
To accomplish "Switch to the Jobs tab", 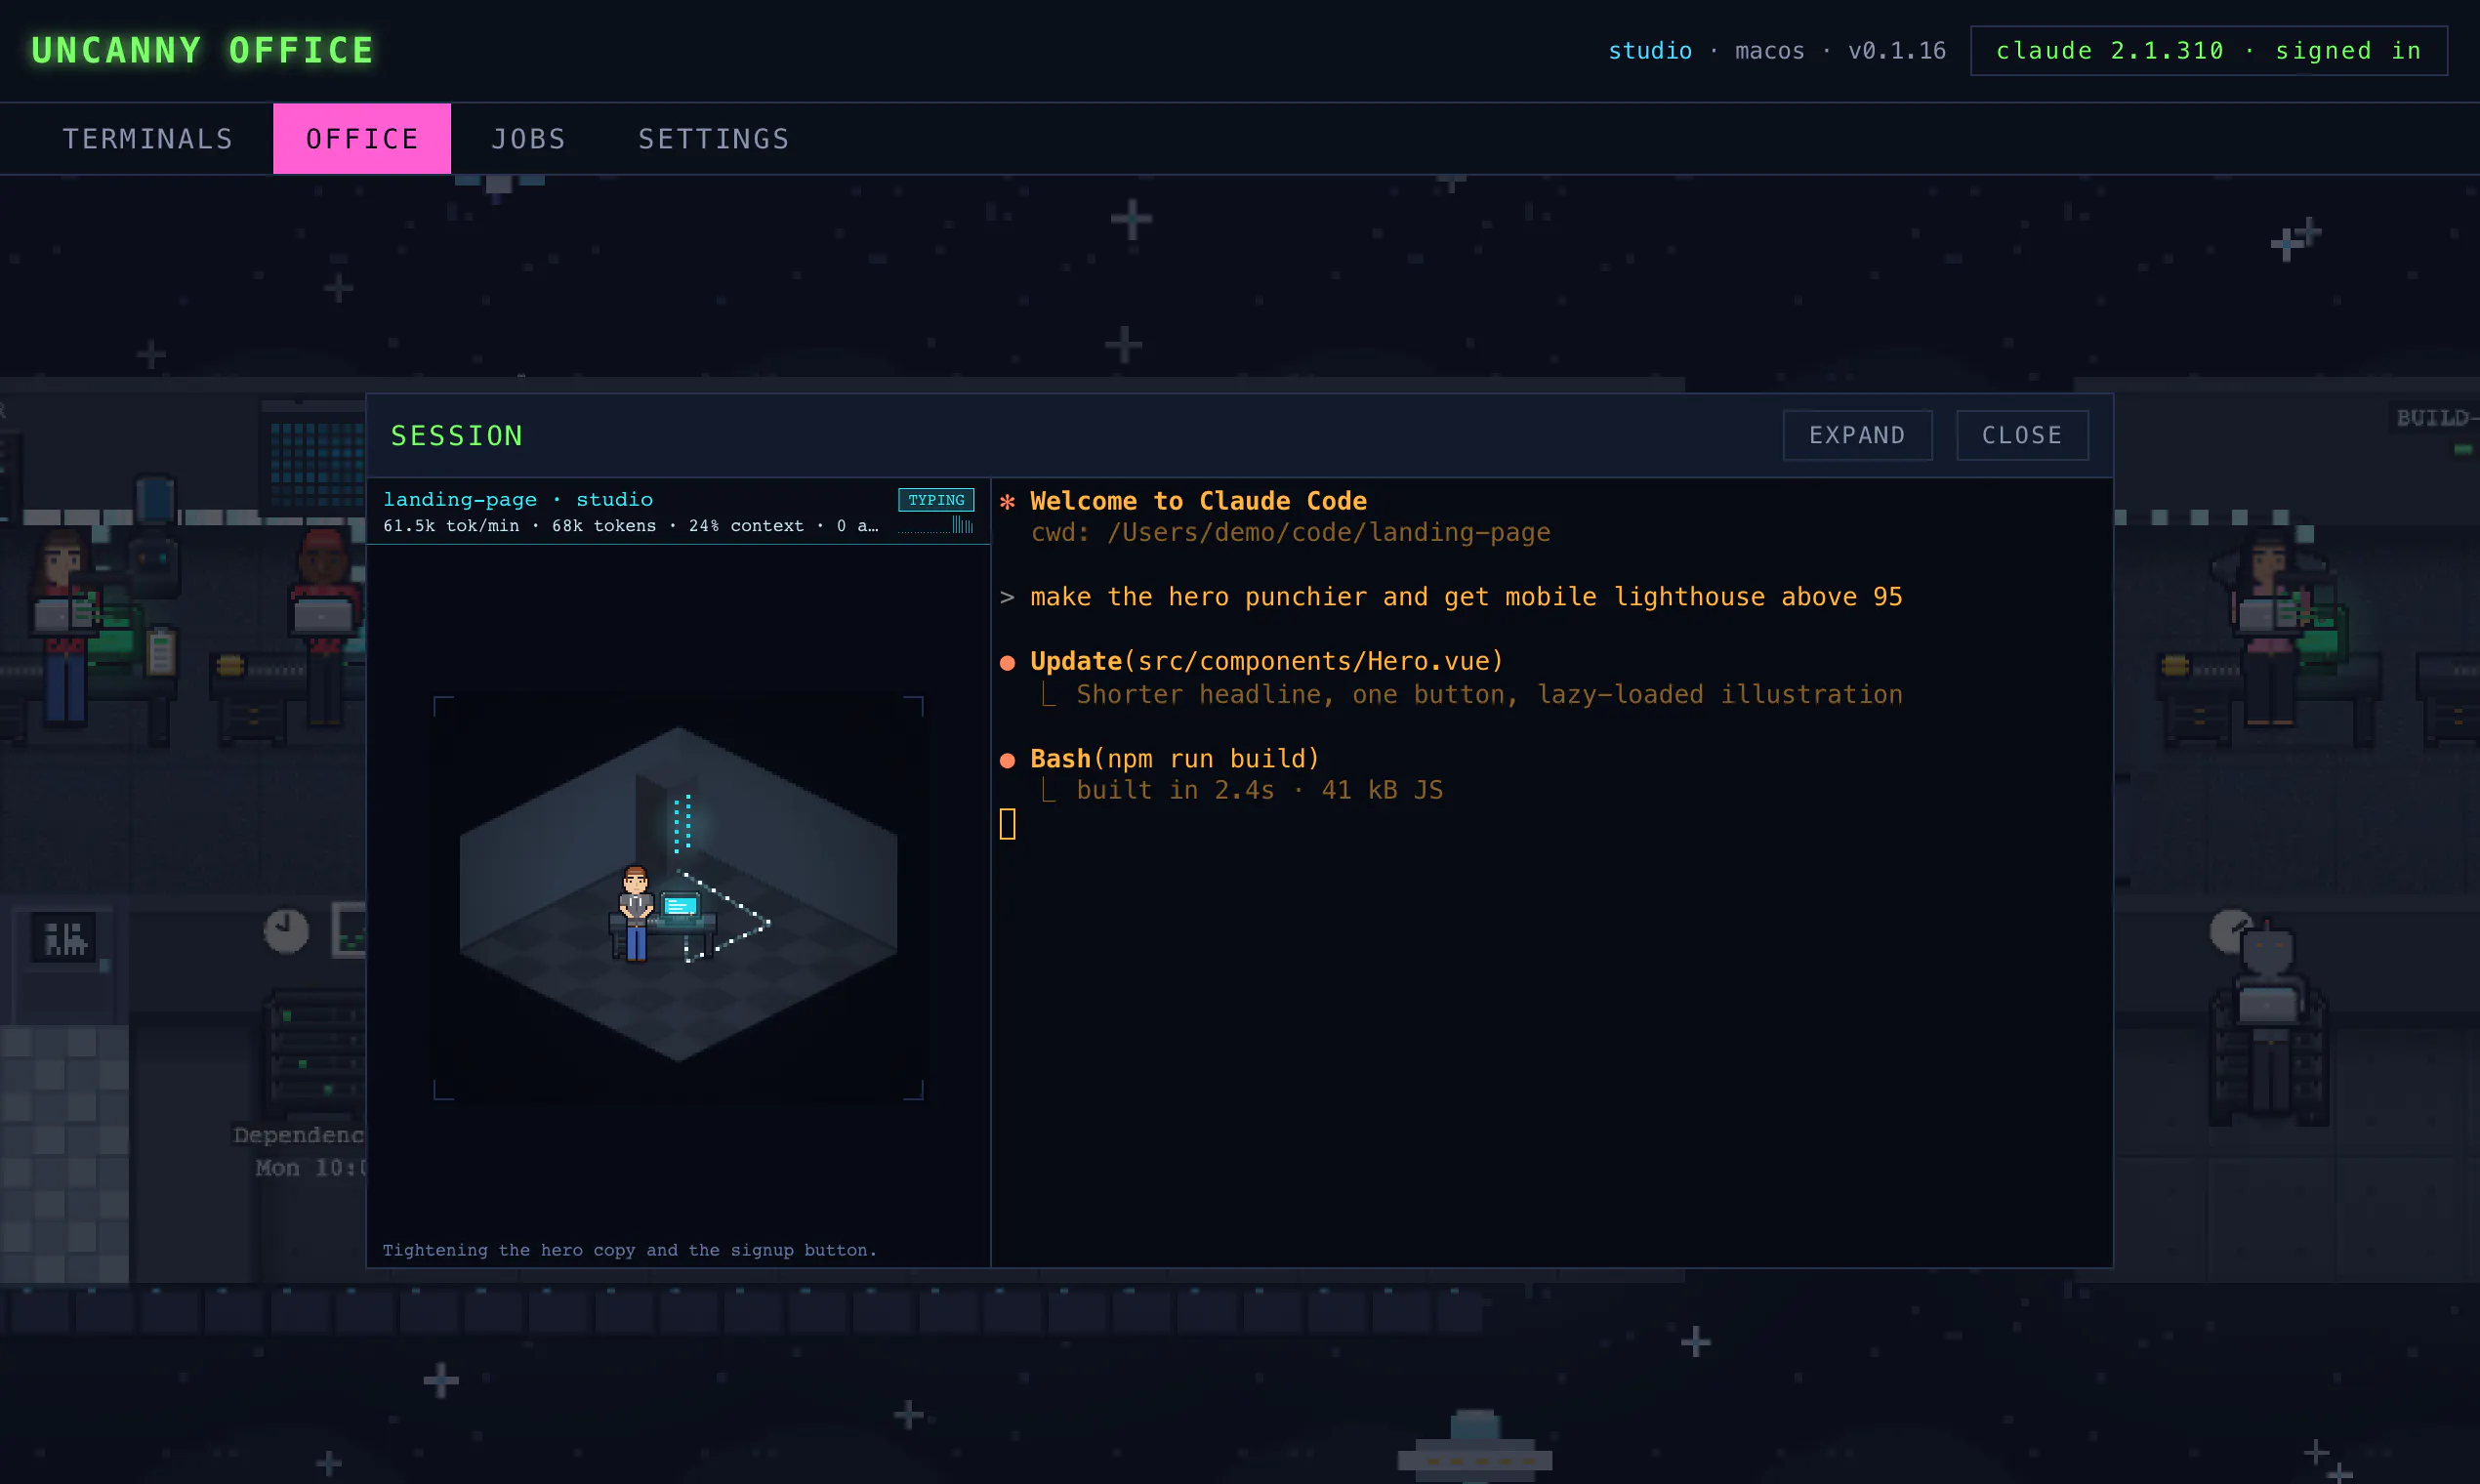I will 529,139.
